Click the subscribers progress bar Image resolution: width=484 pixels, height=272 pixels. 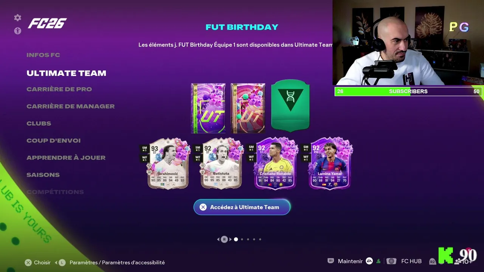point(408,91)
